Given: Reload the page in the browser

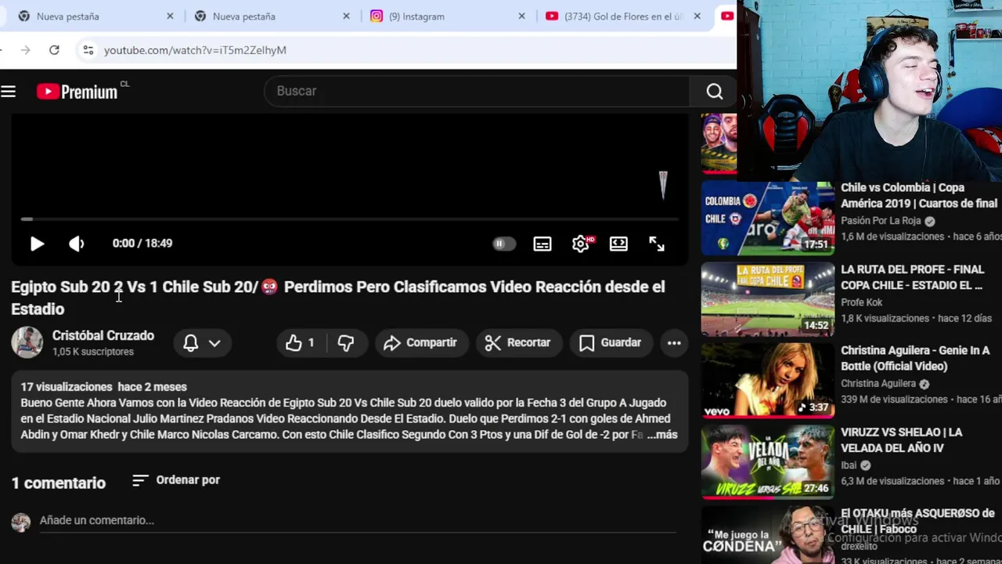Looking at the screenshot, I should (x=54, y=50).
